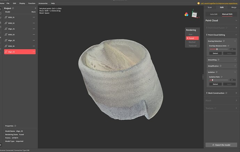Open the Display menu
This screenshot has height=152, width=240.
22,3
